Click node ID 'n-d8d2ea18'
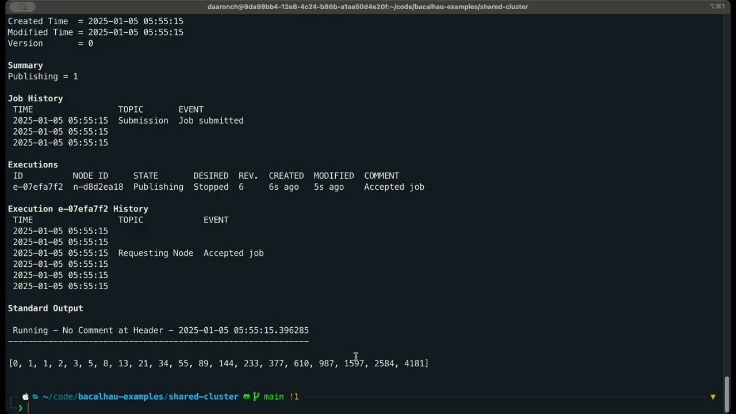The width and height of the screenshot is (736, 414). 98,187
